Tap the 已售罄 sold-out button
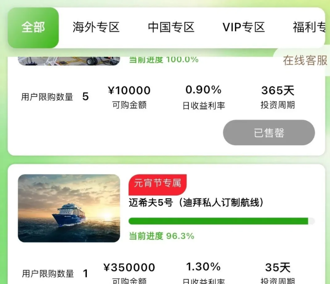The image size is (330, 284). click(269, 133)
